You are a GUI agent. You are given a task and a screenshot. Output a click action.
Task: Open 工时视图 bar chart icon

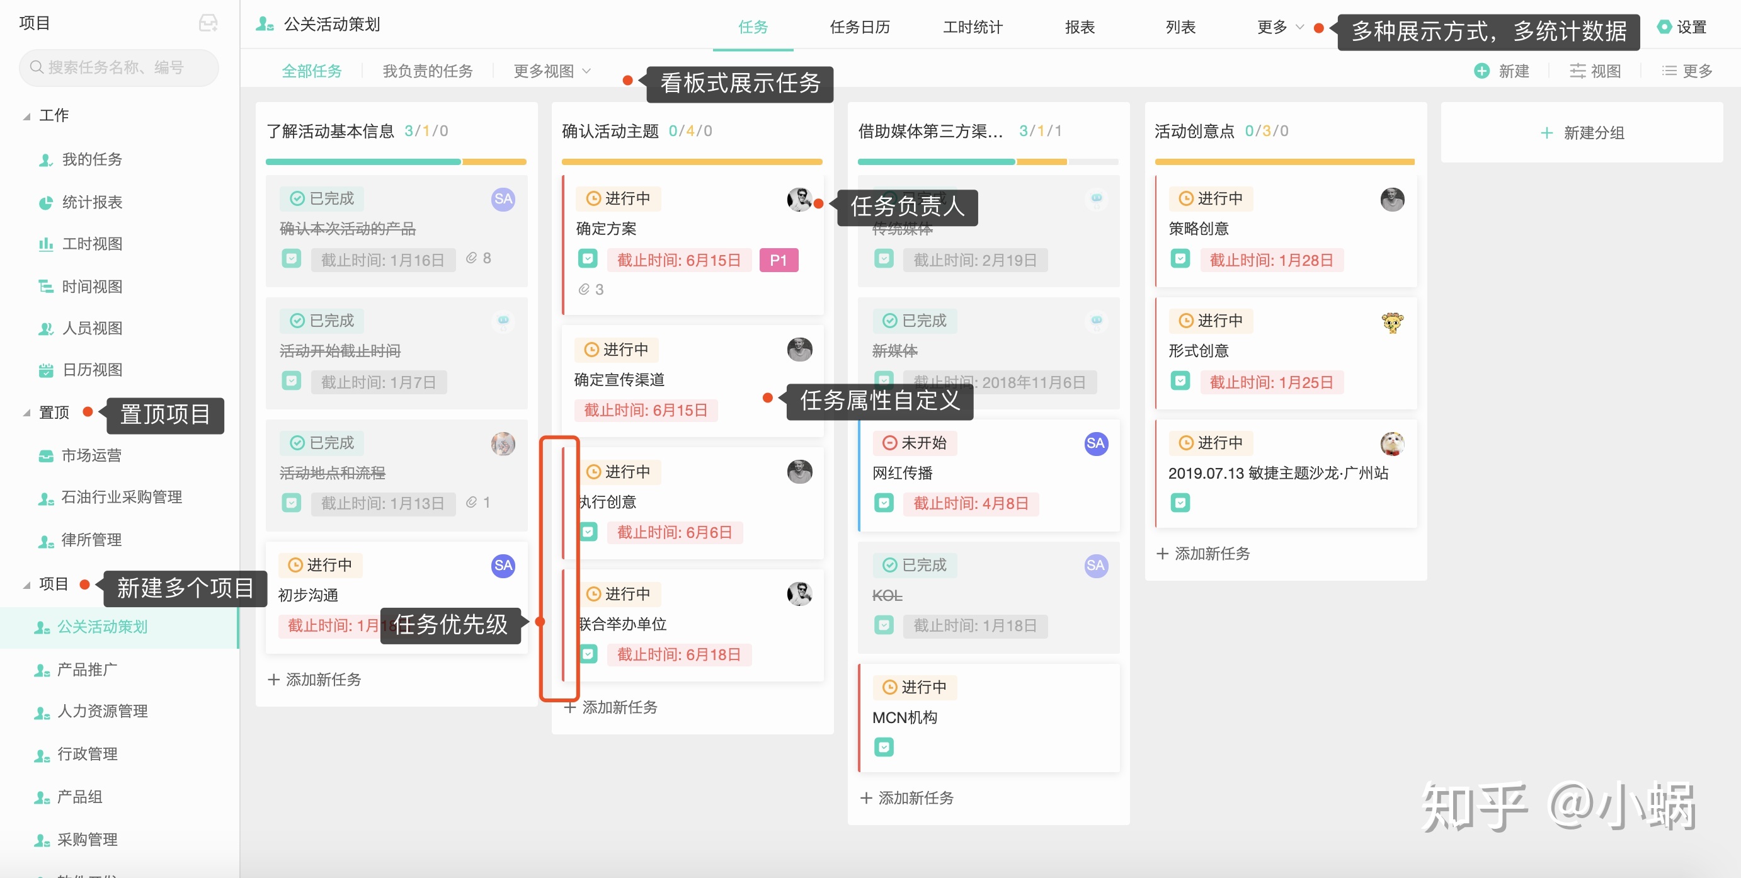point(45,244)
